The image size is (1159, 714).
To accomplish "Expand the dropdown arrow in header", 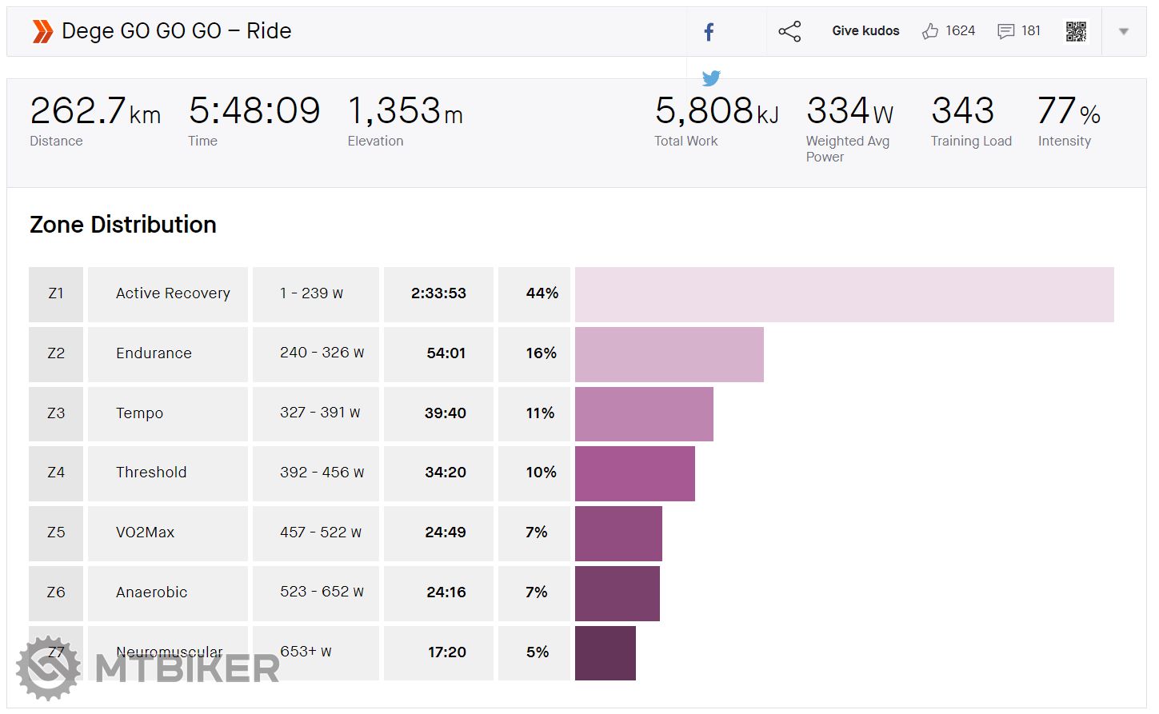I will 1123,32.
